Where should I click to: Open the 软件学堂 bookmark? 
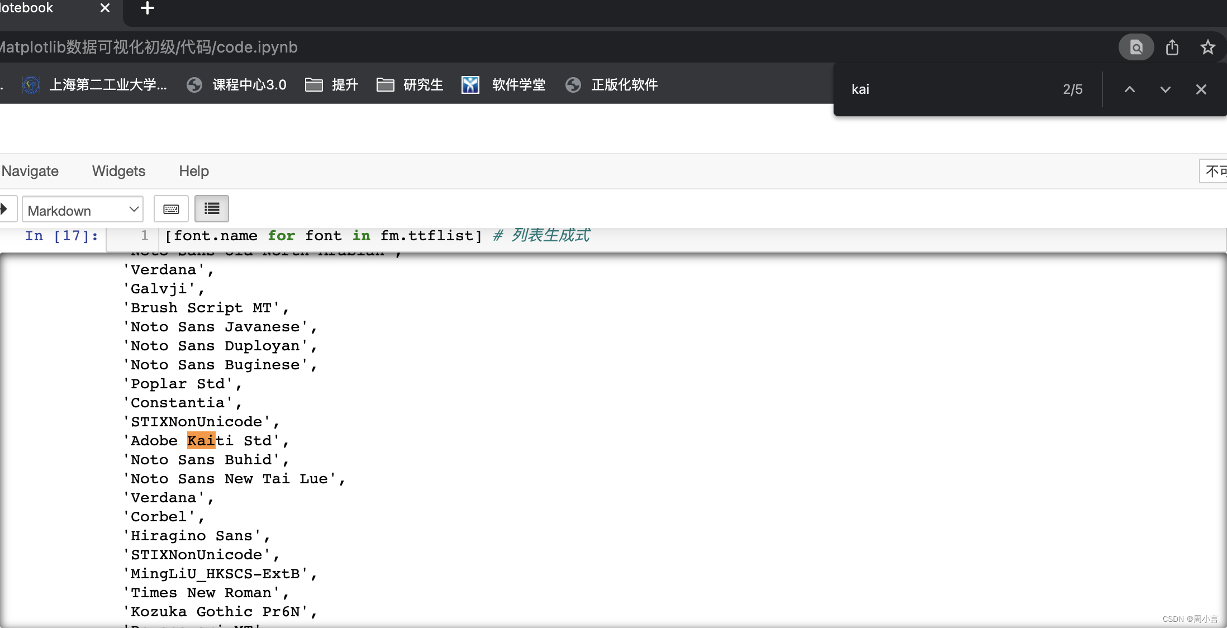pos(503,85)
